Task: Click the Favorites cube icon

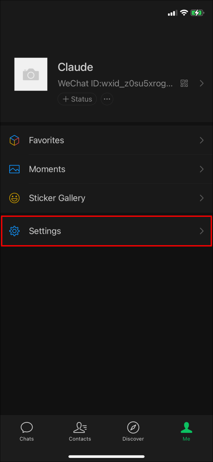Action: coord(15,140)
